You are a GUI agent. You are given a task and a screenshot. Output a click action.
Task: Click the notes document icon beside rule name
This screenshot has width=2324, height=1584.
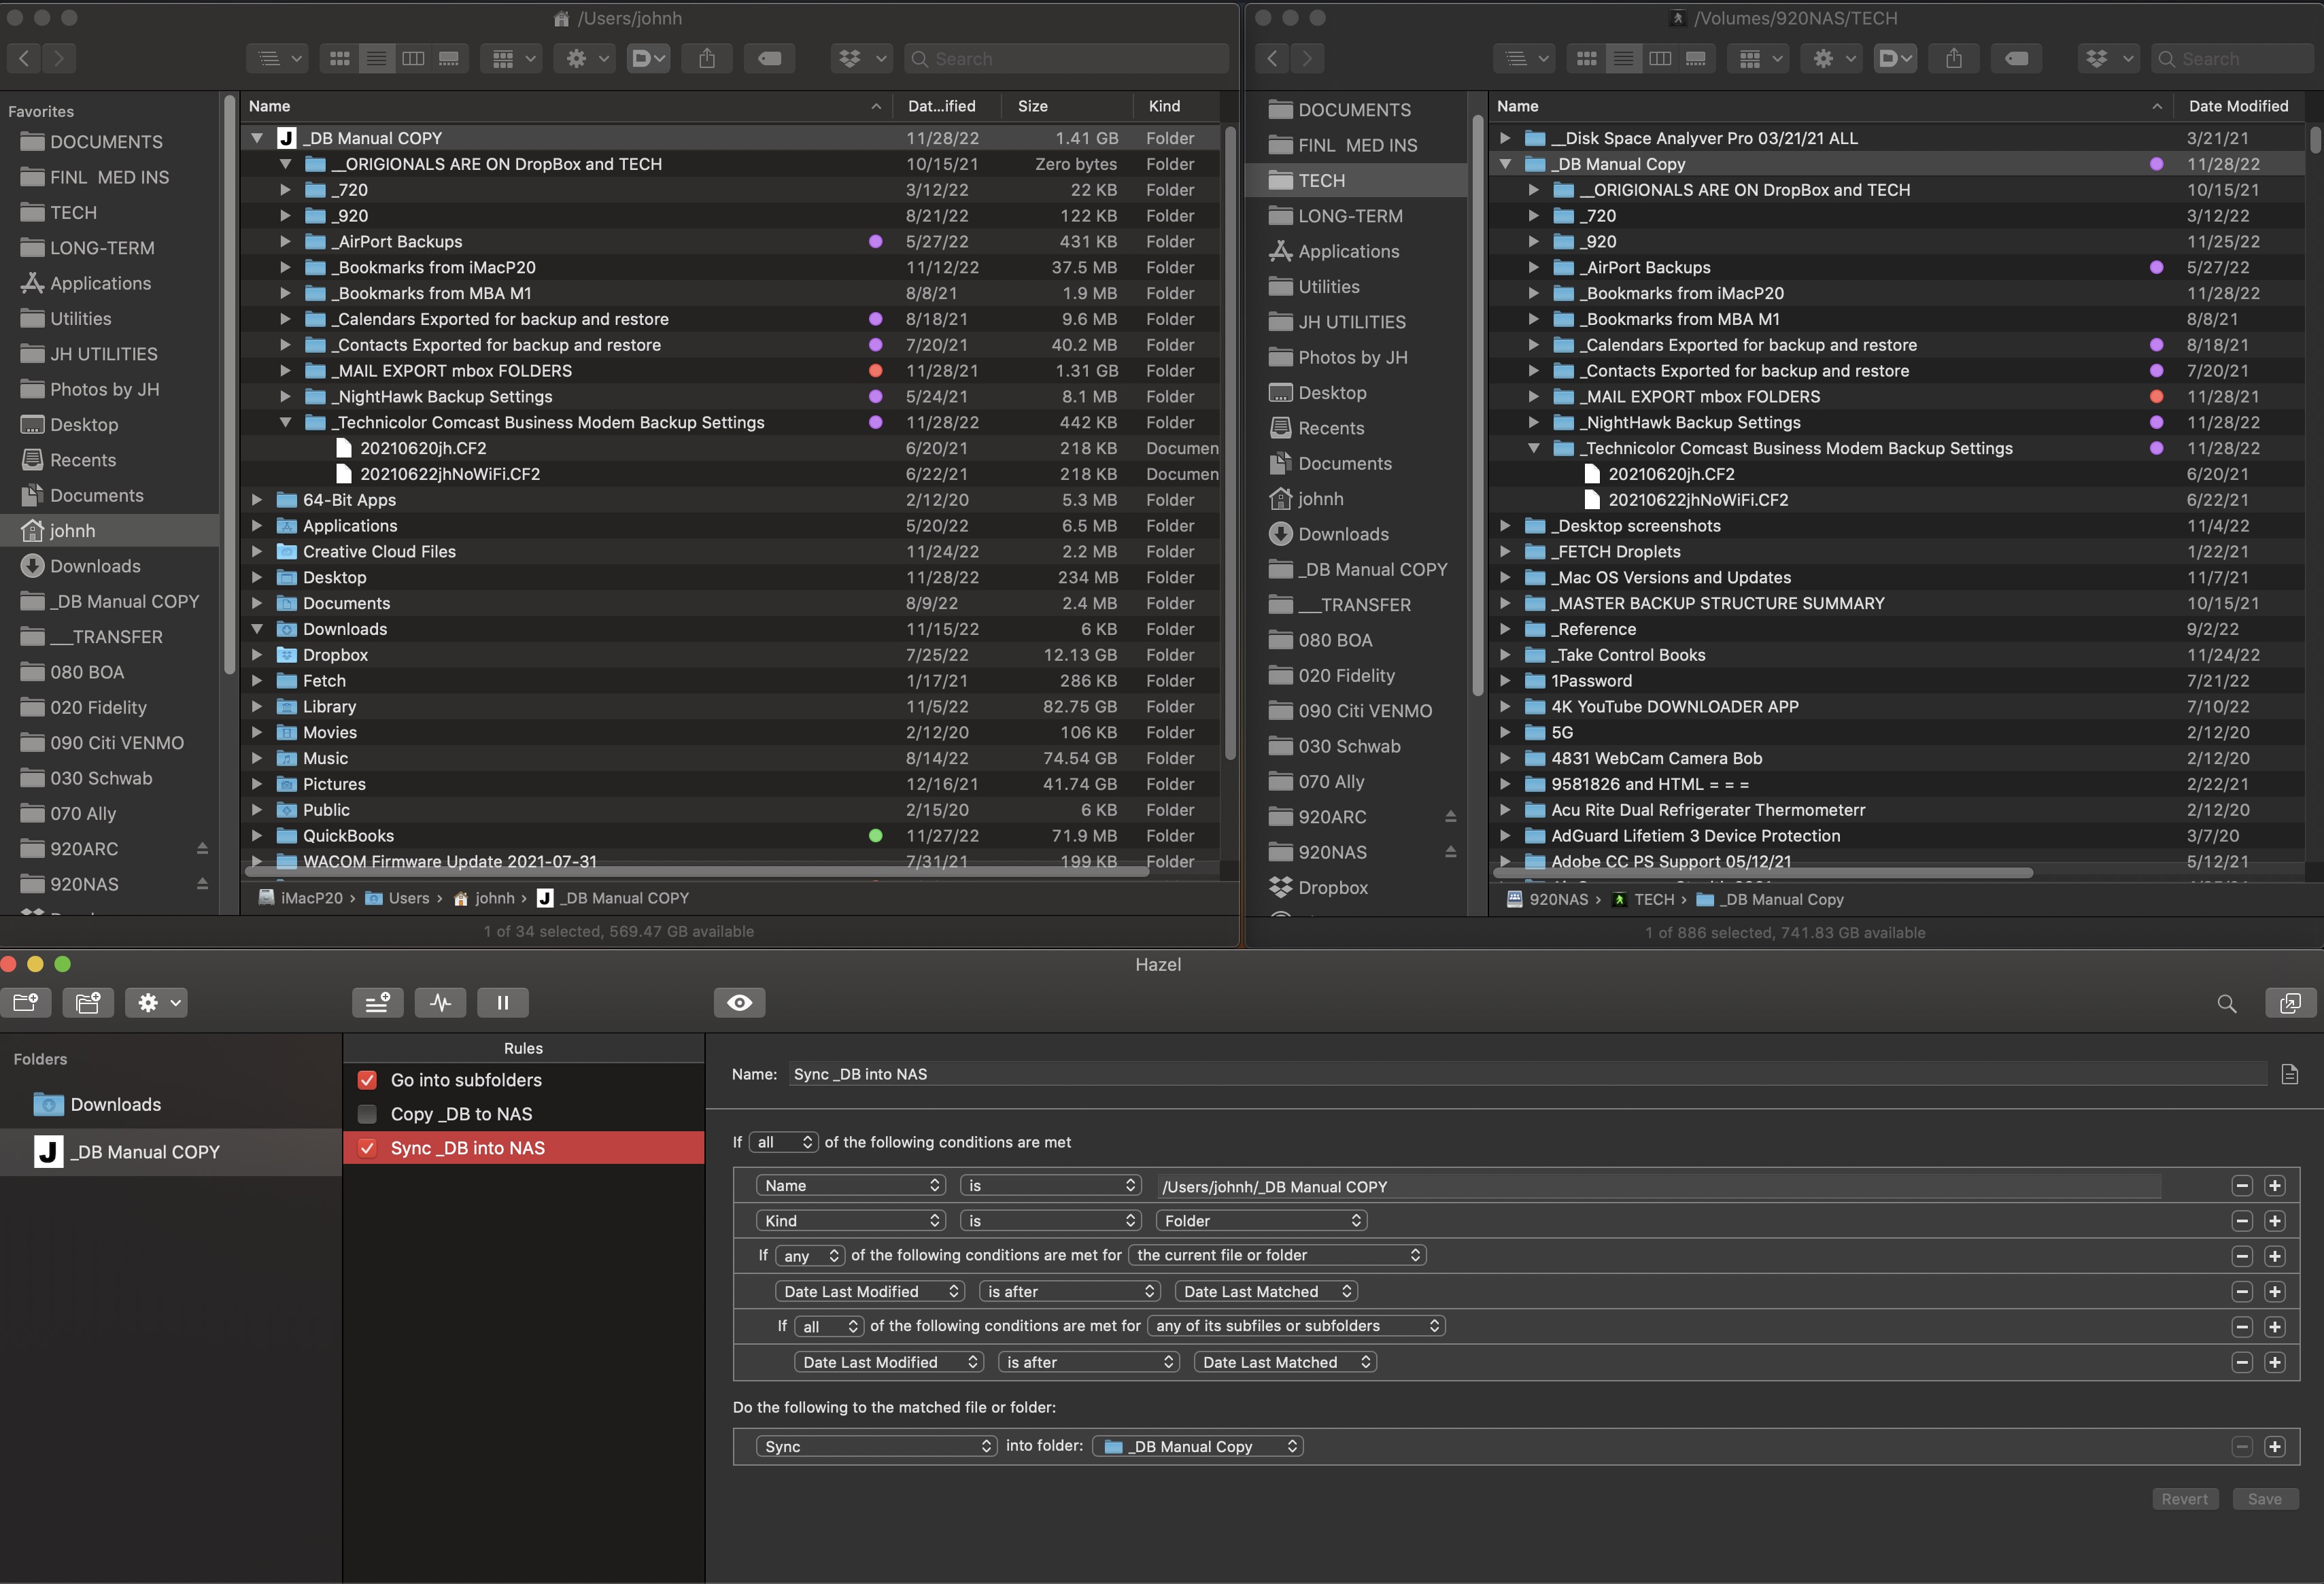coord(2289,1074)
